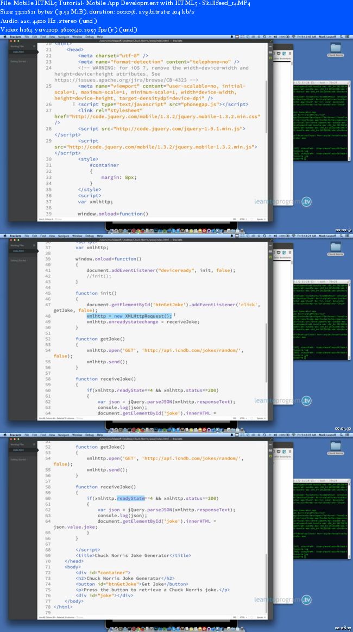353x632 pixels.
Task: Click Working Files gear icon in 9:48:03 AM frame
Action: [34, 444]
